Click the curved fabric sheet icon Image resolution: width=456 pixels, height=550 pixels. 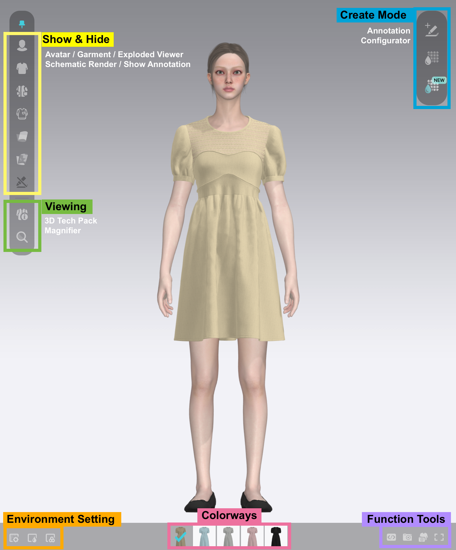(22, 136)
